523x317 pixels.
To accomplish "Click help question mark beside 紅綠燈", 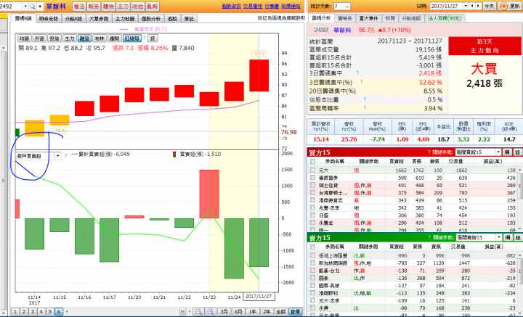I will [145, 38].
